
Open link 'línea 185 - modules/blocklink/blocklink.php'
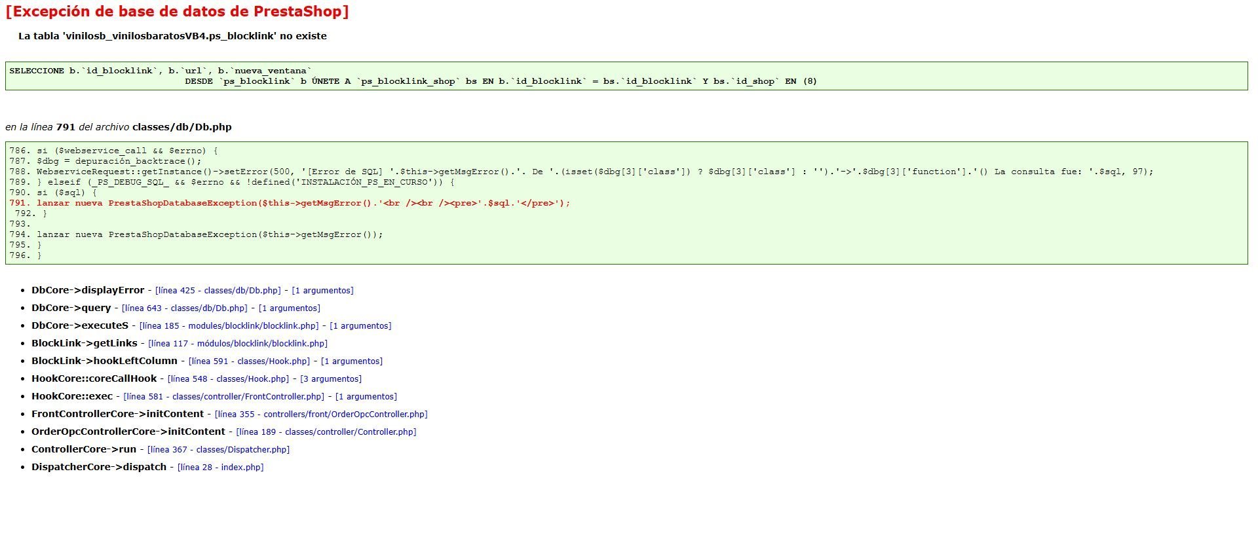(229, 326)
